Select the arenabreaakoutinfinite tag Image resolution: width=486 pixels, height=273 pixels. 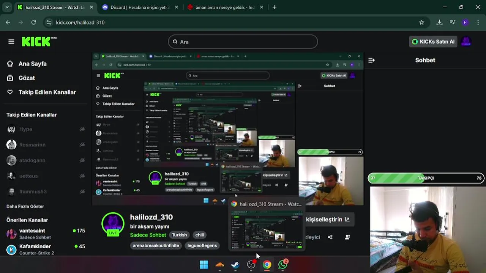[156, 246]
